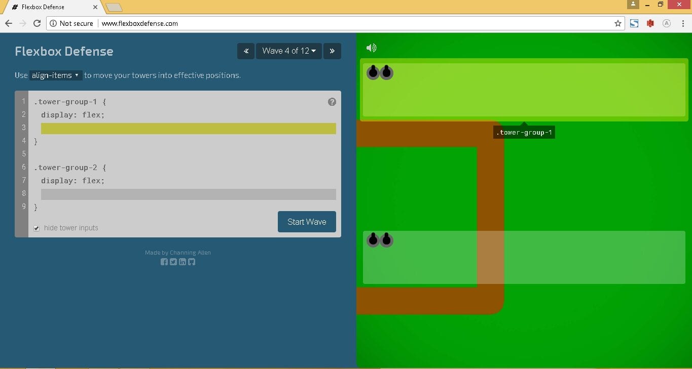Open the GitHub link icon
The height and width of the screenshot is (369, 692).
pyautogui.click(x=192, y=262)
